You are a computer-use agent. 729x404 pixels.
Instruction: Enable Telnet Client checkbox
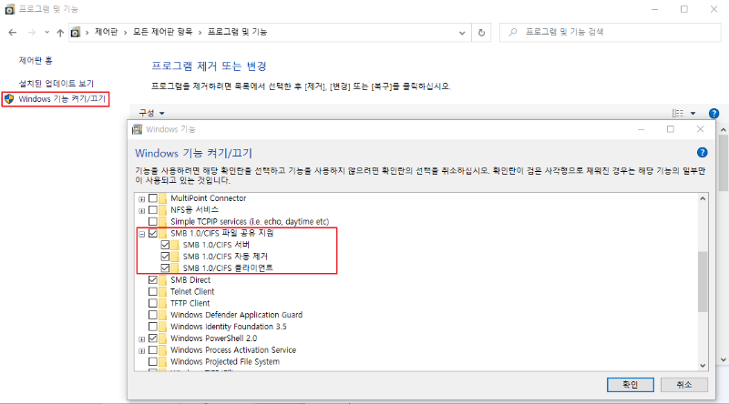point(153,291)
